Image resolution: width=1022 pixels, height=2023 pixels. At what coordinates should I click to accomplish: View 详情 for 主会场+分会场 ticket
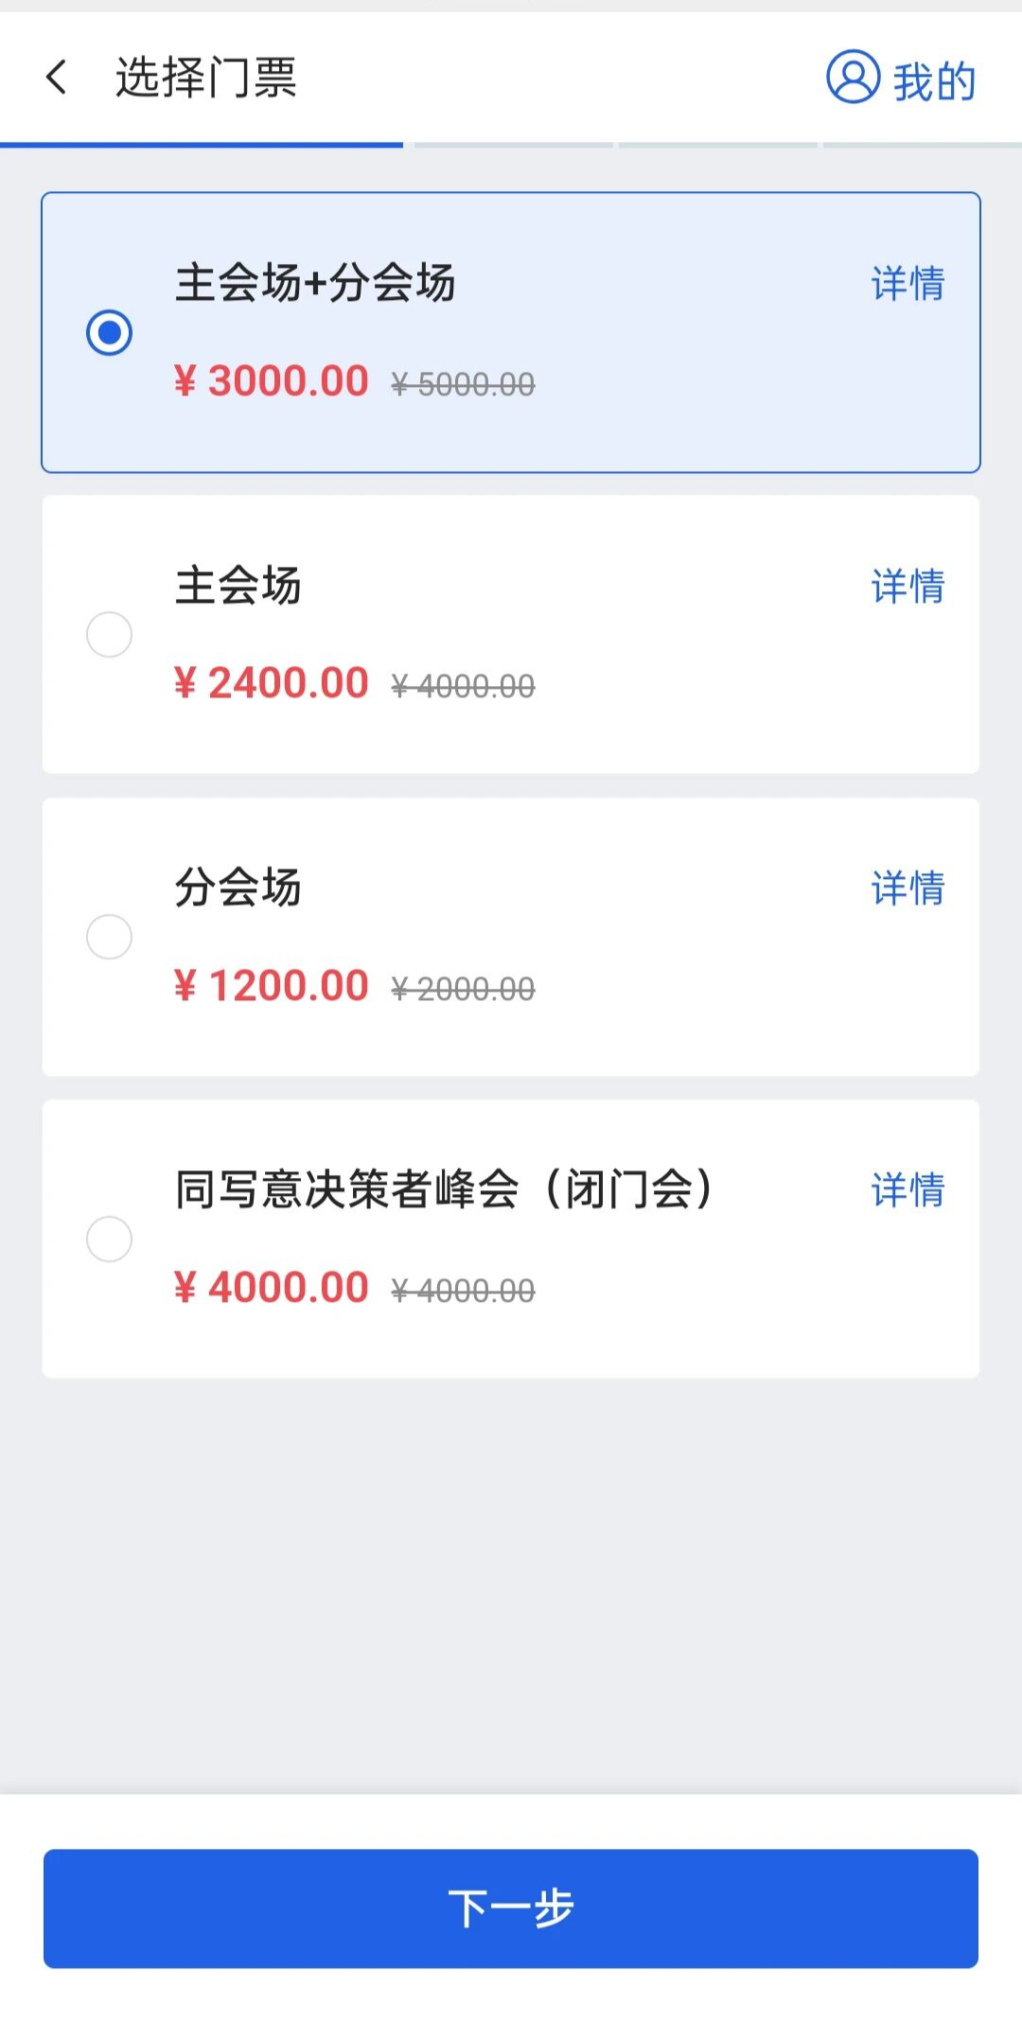click(907, 284)
